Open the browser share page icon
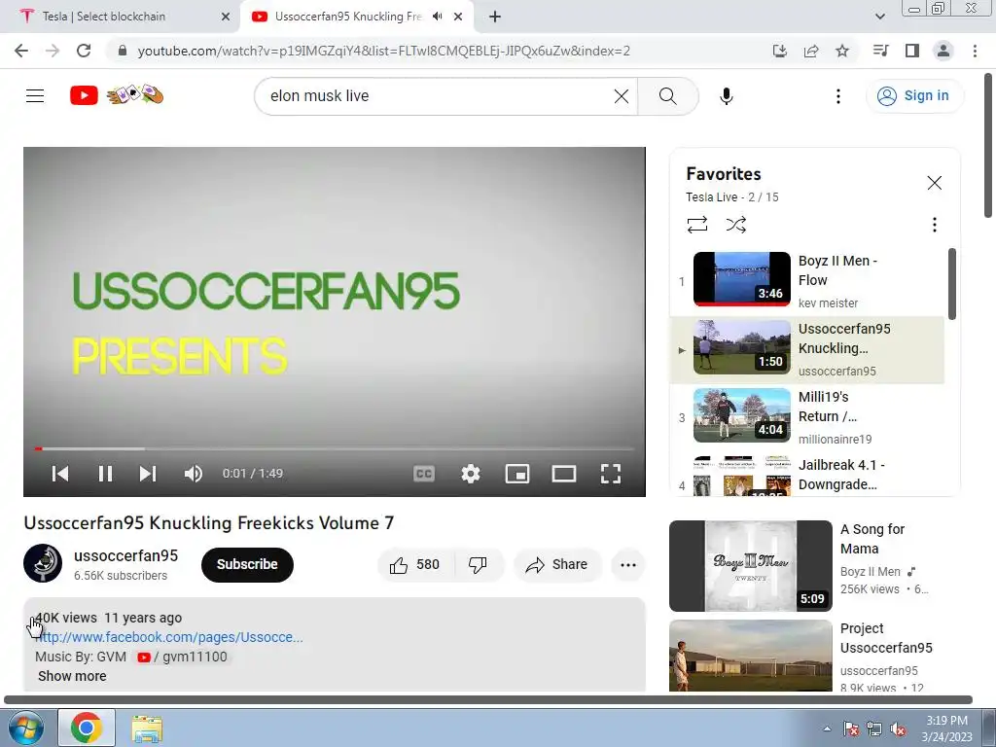Screen dimensions: 996x747 [x=811, y=51]
